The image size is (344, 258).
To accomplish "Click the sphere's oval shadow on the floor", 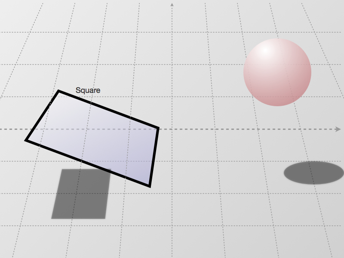I will (x=313, y=173).
